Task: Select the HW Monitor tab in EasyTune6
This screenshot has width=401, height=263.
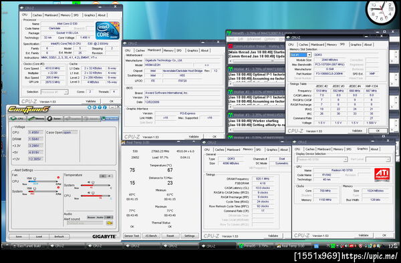Action: tap(110, 118)
